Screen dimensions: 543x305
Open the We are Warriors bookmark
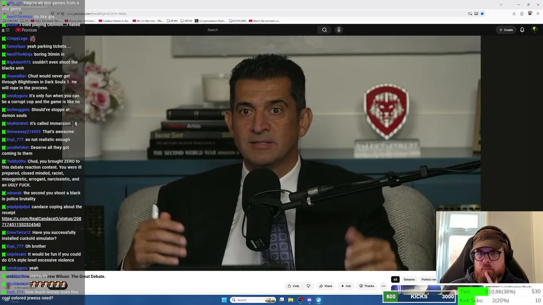(x=148, y=21)
